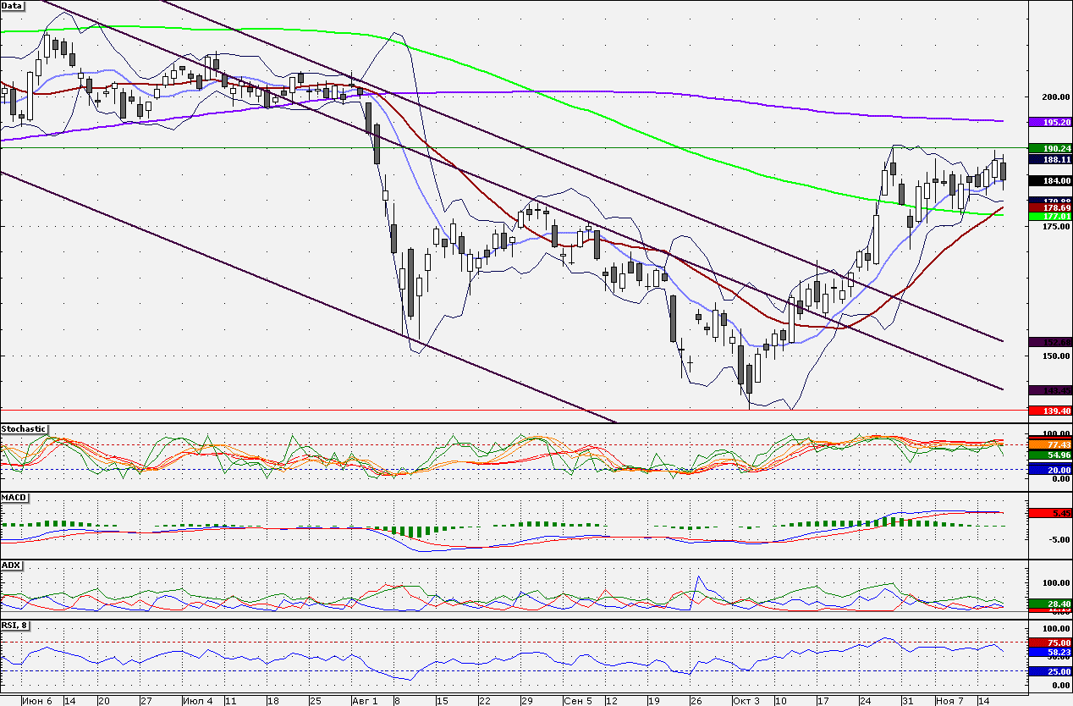Click the green 54.96 Stochastic value tag

pyautogui.click(x=1050, y=455)
